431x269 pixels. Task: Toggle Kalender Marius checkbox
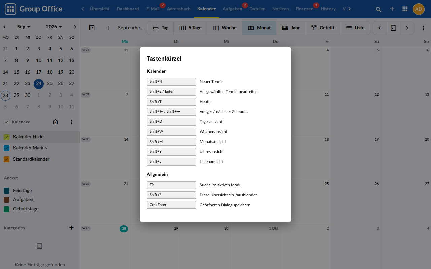click(x=6, y=148)
